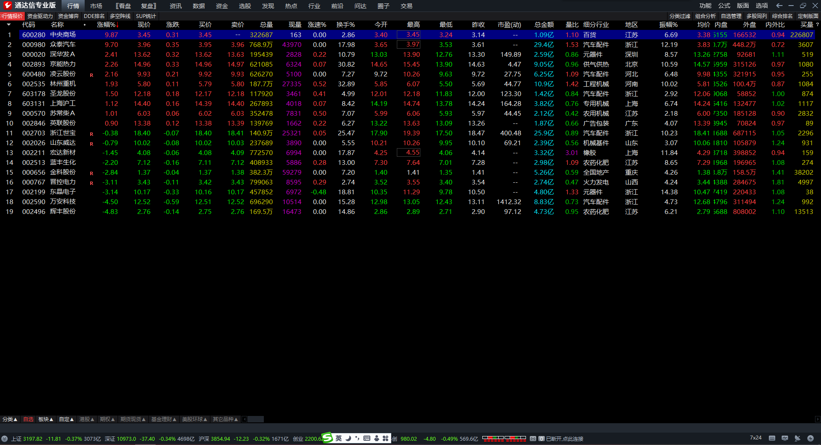Switch to the 资金博弈 tab
The height and width of the screenshot is (445, 821).
click(x=68, y=16)
